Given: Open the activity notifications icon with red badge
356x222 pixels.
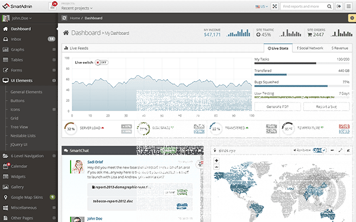Looking at the screenshot, I should point(52,7).
